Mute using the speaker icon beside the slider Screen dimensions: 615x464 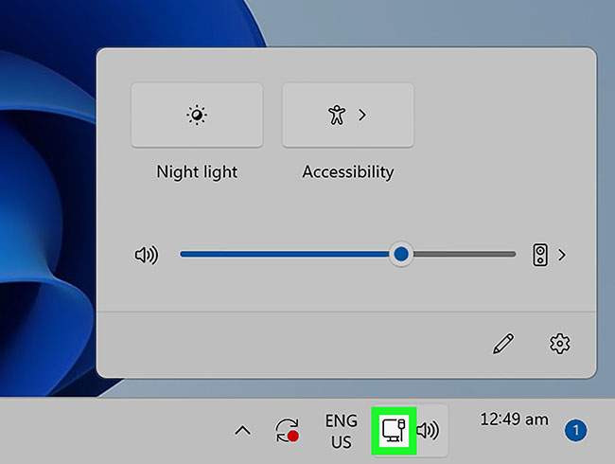click(147, 255)
